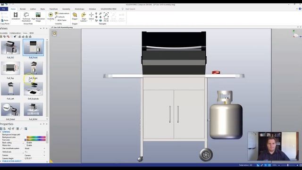Pick a Background color from spectrum bar
The height and width of the screenshot is (170, 302).
pos(36,137)
